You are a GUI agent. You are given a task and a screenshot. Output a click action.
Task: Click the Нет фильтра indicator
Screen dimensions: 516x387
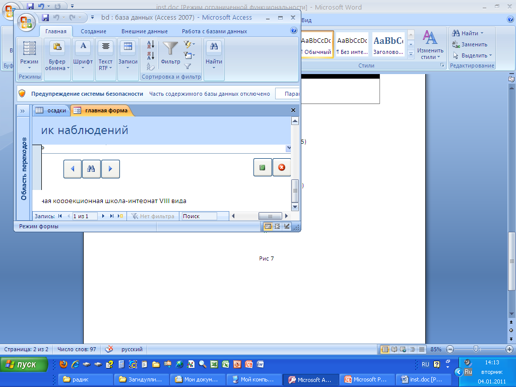[x=153, y=216]
